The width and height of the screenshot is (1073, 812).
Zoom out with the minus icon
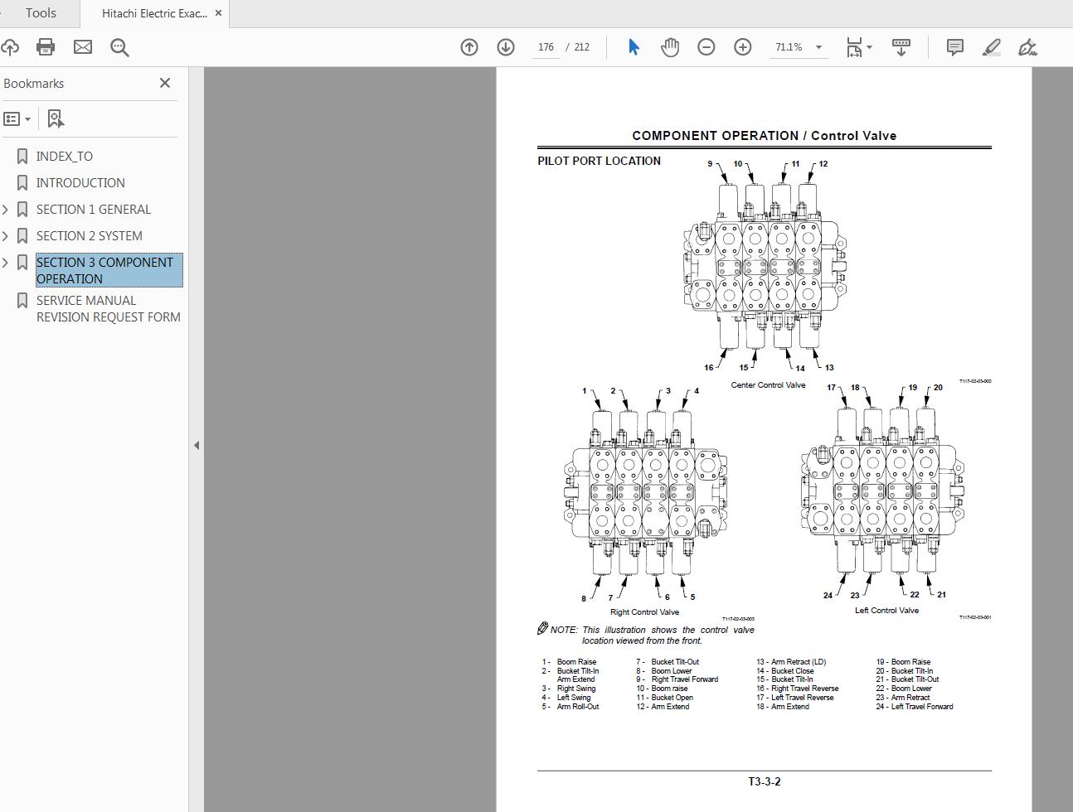tap(706, 47)
